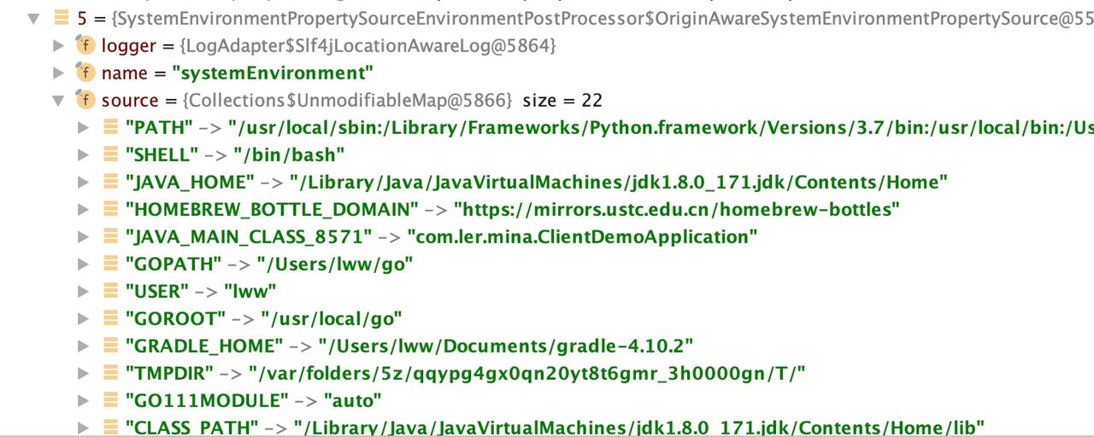Collapse the source map node
The width and height of the screenshot is (1094, 437).
(x=58, y=101)
